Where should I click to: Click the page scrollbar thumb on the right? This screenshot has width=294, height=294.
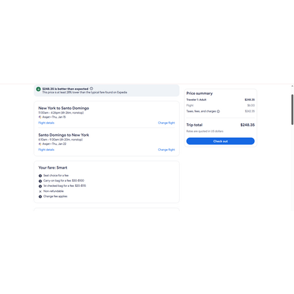tap(292, 110)
